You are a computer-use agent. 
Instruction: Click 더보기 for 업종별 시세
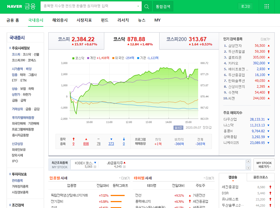(x=125, y=178)
